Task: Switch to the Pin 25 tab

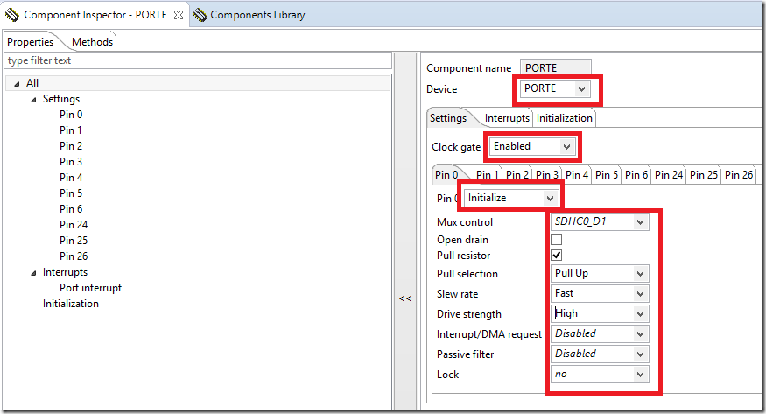Action: pyautogui.click(x=704, y=175)
